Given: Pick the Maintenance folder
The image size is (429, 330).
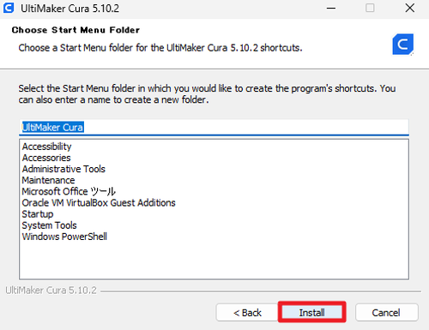Looking at the screenshot, I should point(48,180).
